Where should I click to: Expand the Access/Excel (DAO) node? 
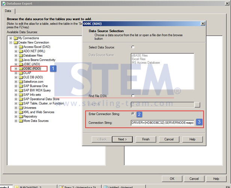(16, 47)
